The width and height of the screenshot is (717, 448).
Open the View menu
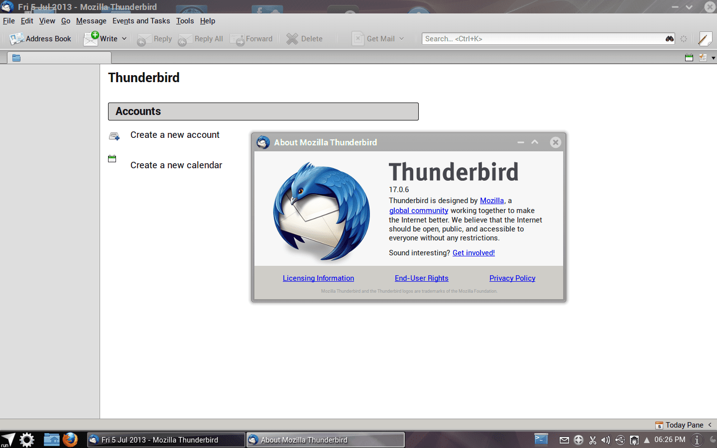click(x=47, y=21)
